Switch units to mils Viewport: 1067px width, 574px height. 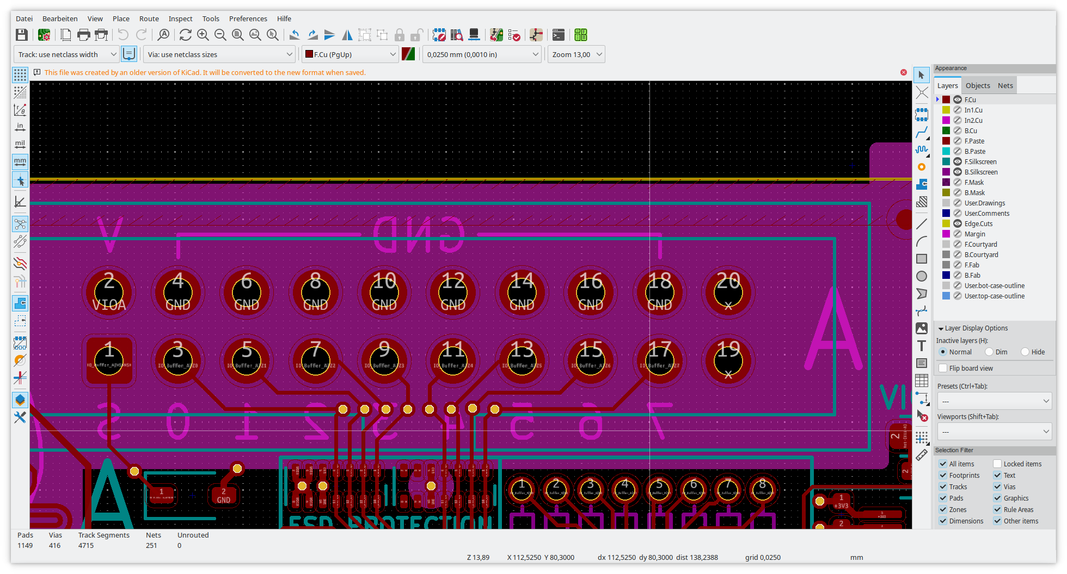[20, 145]
